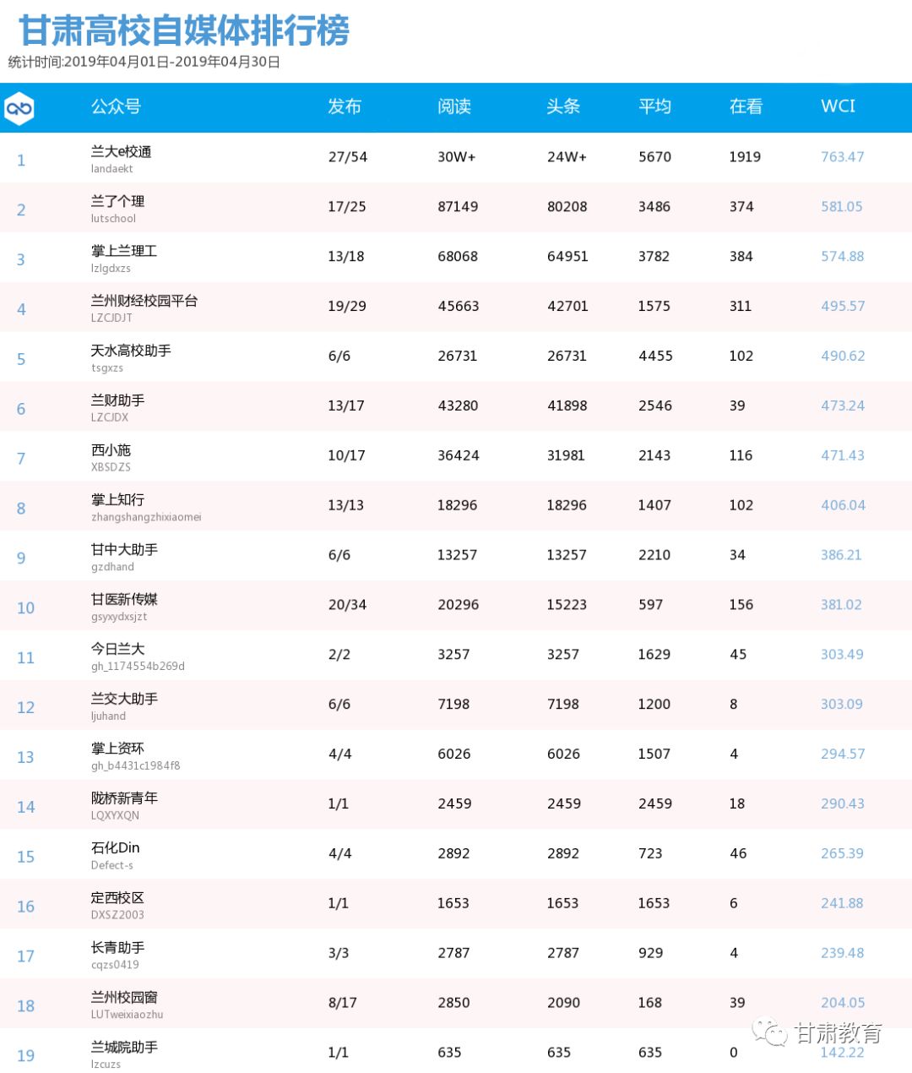Select account name 长青助手
The image size is (912, 1073).
tap(117, 949)
